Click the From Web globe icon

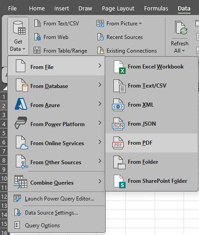(38, 37)
